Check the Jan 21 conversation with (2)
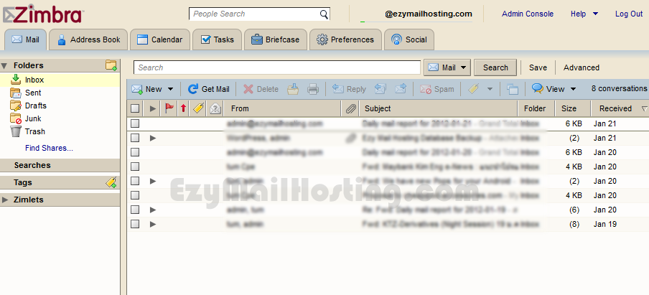Screen dimensions: 649x295 click(135, 138)
